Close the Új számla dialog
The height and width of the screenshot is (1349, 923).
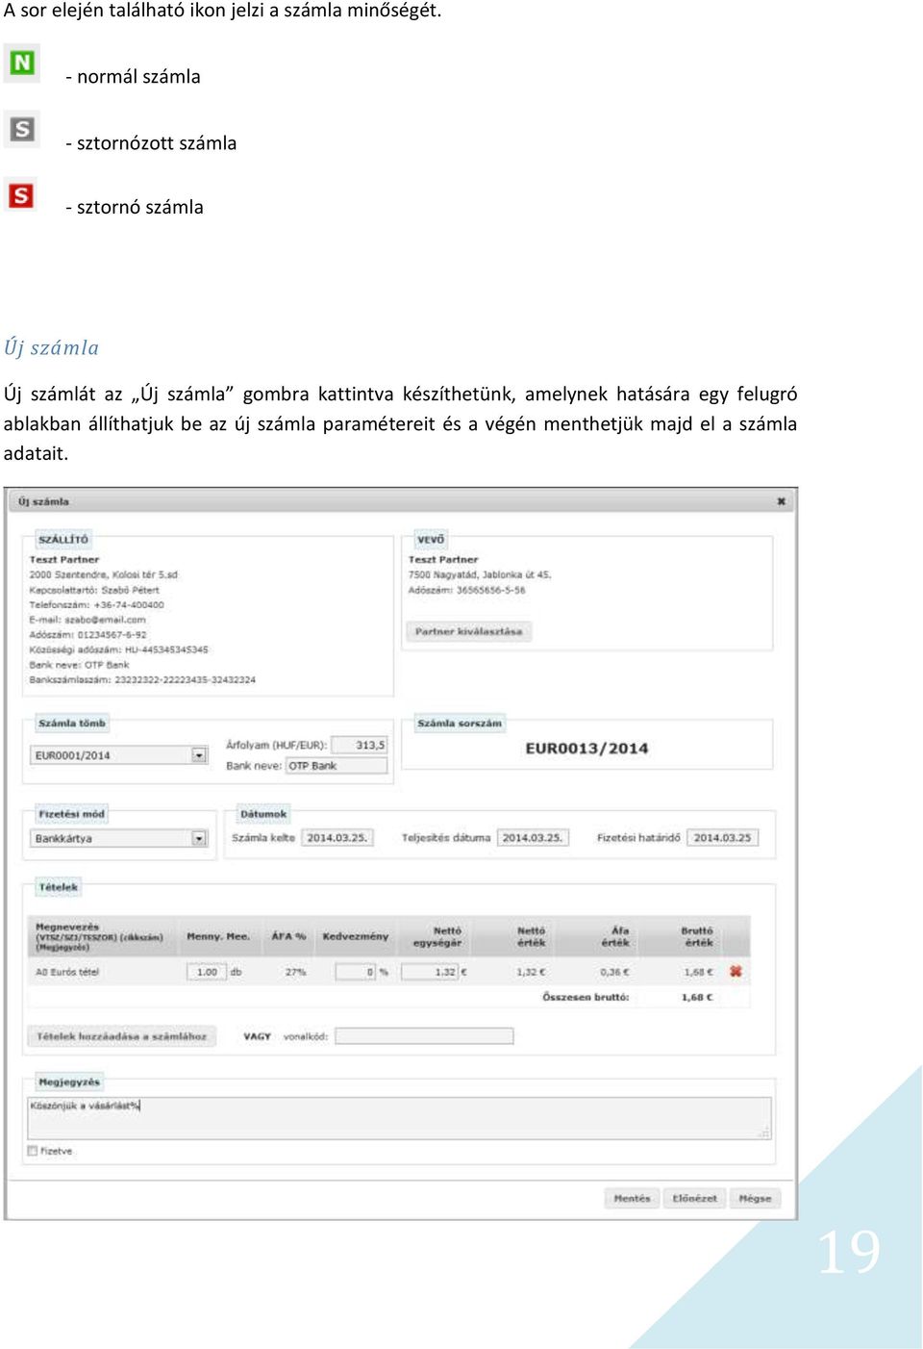point(781,501)
